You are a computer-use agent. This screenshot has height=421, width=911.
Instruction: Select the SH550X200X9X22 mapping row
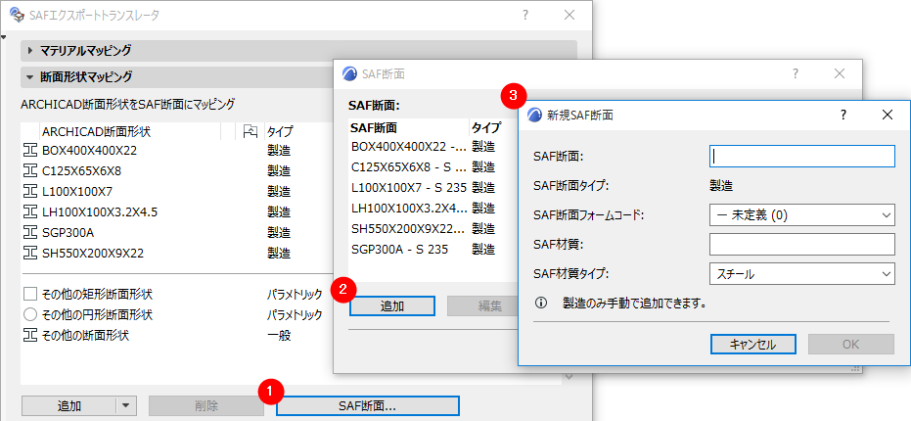[x=175, y=253]
